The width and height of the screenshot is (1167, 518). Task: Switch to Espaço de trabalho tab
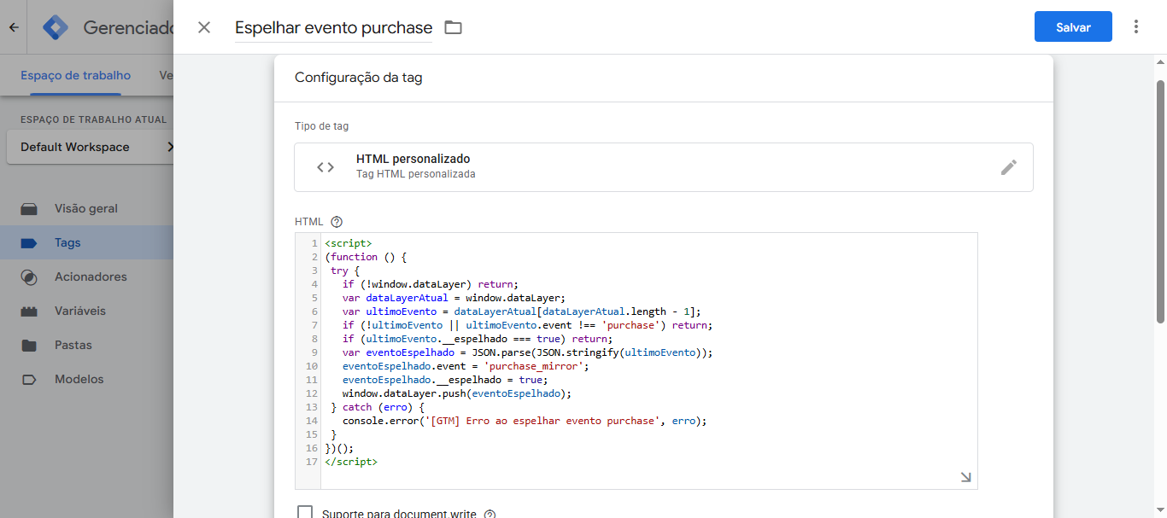(76, 75)
